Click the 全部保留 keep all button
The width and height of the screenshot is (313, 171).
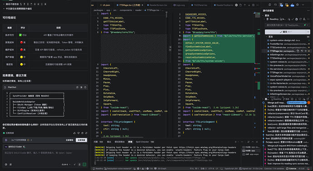point(81,140)
